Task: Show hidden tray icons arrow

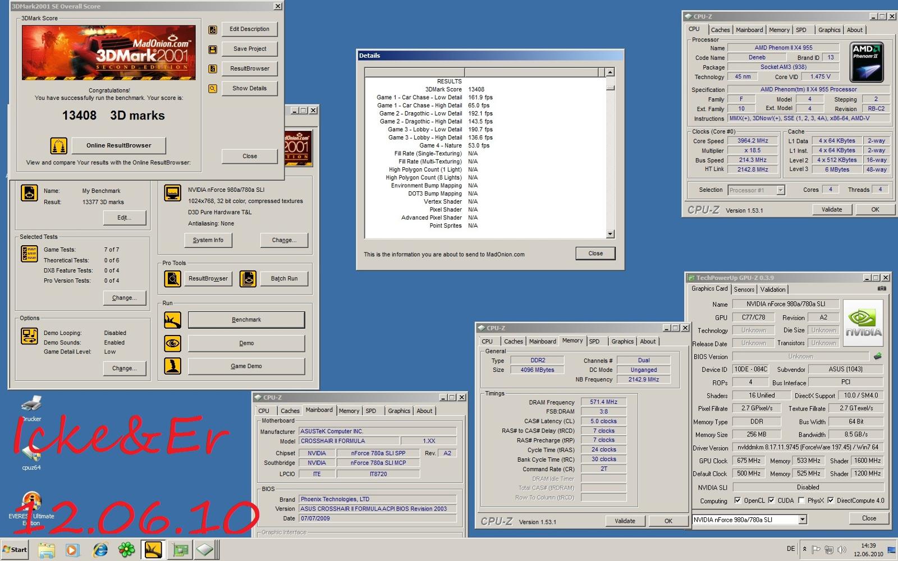Action: pyautogui.click(x=804, y=549)
